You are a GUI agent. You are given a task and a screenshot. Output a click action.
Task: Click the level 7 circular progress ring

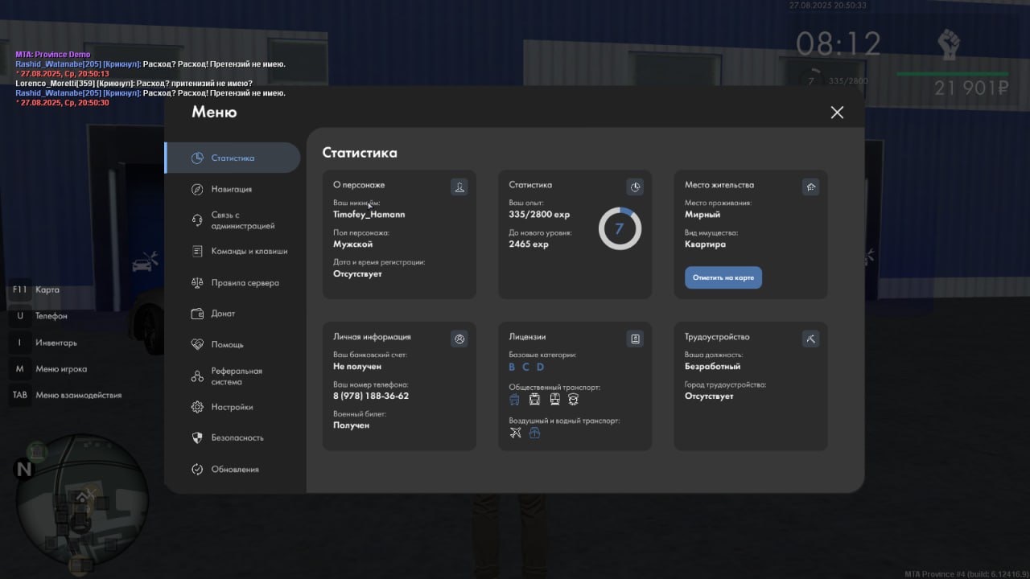click(620, 228)
